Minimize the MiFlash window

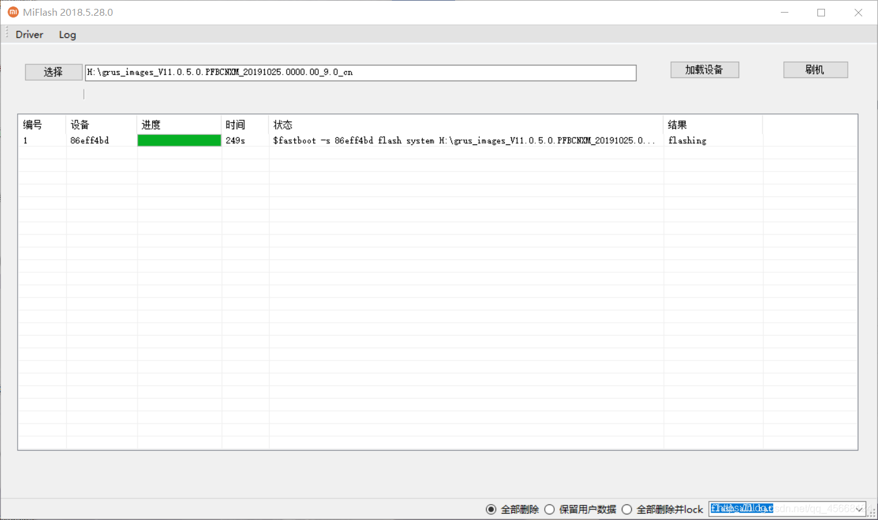[x=785, y=13]
